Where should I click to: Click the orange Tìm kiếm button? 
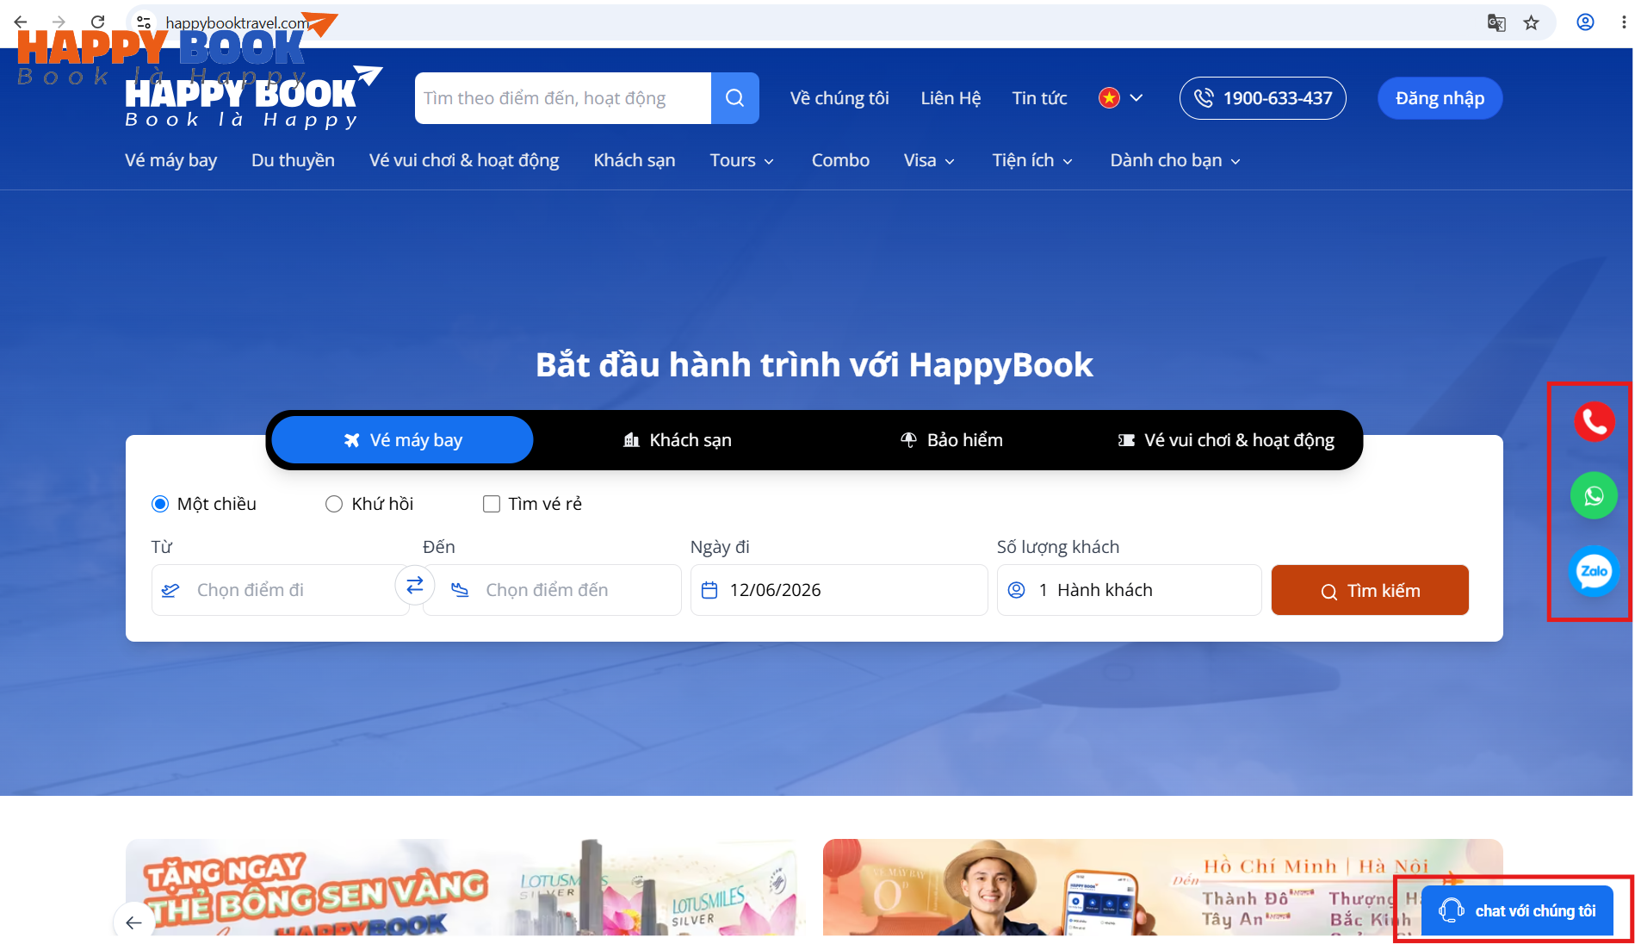(x=1370, y=590)
